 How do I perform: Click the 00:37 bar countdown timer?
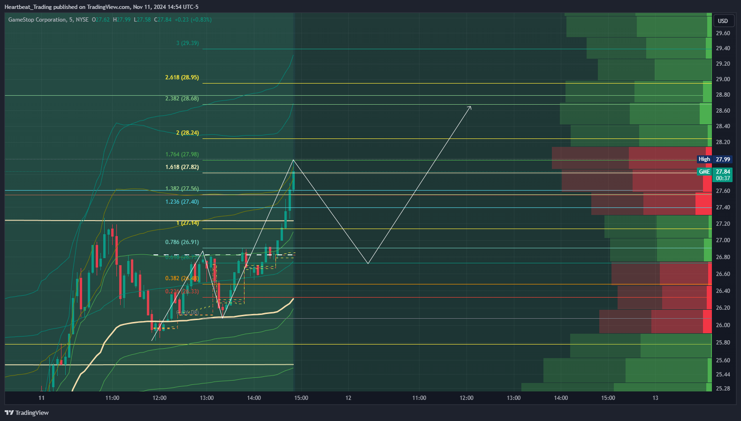723,178
